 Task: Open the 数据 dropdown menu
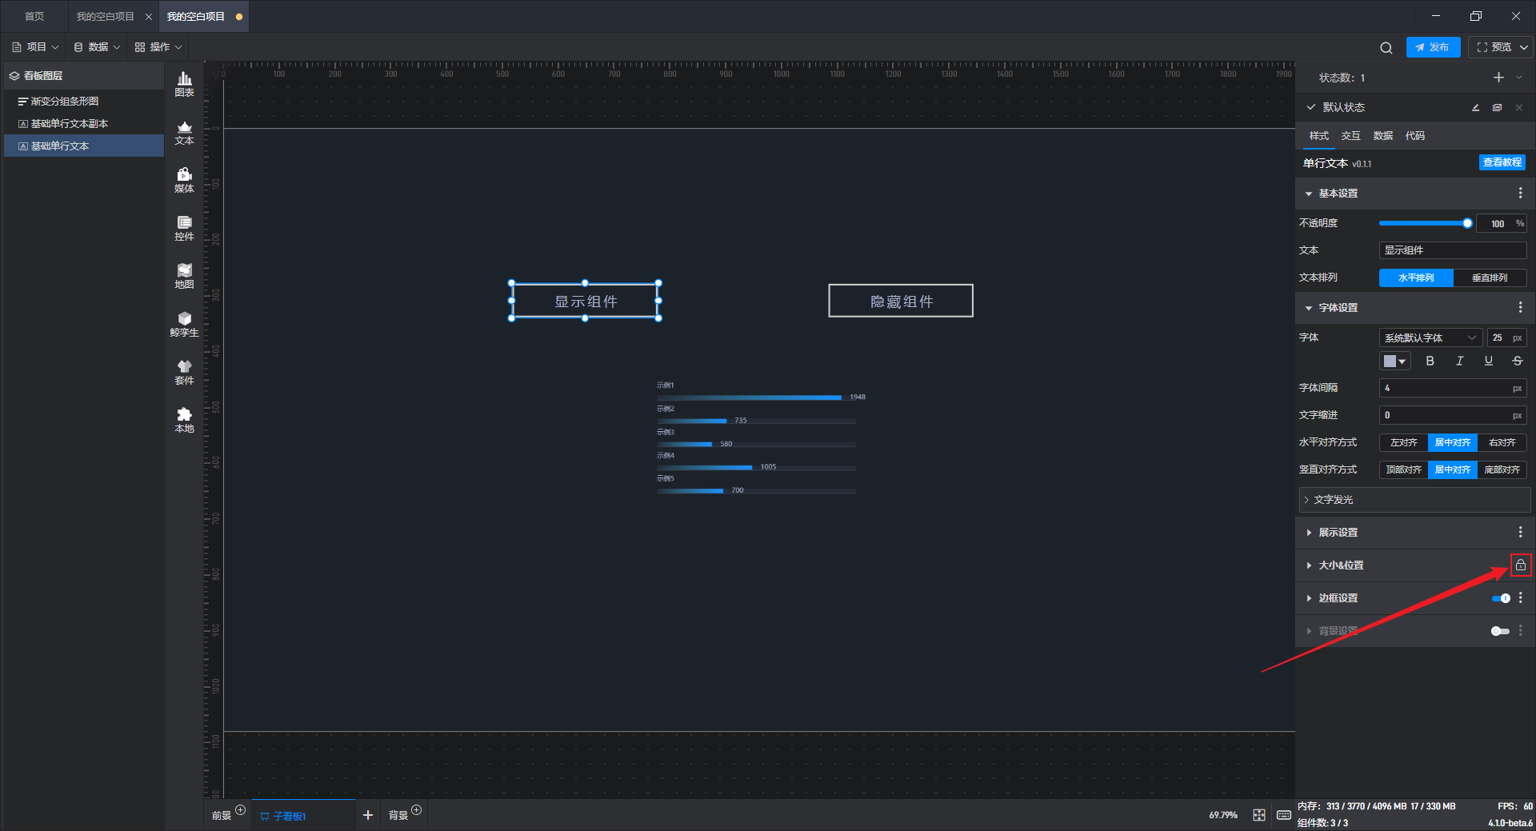coord(97,47)
